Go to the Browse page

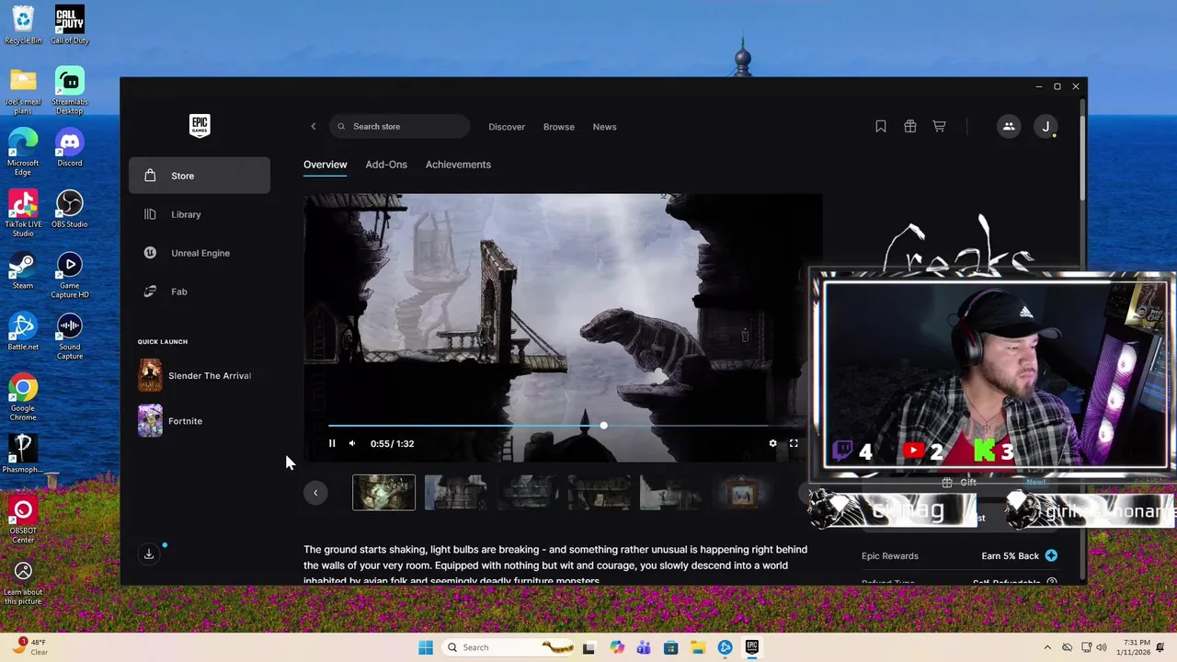coord(559,127)
